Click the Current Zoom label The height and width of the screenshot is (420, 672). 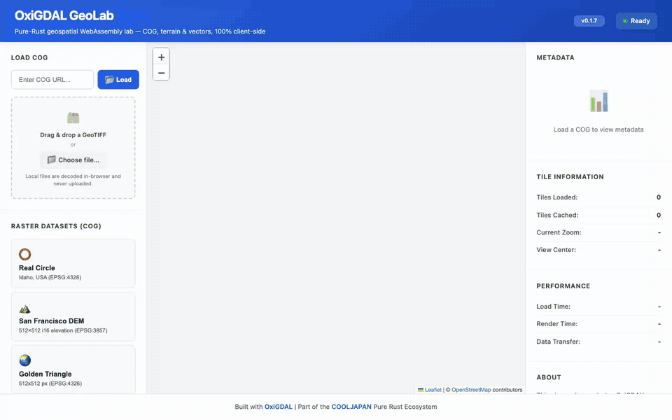(559, 232)
